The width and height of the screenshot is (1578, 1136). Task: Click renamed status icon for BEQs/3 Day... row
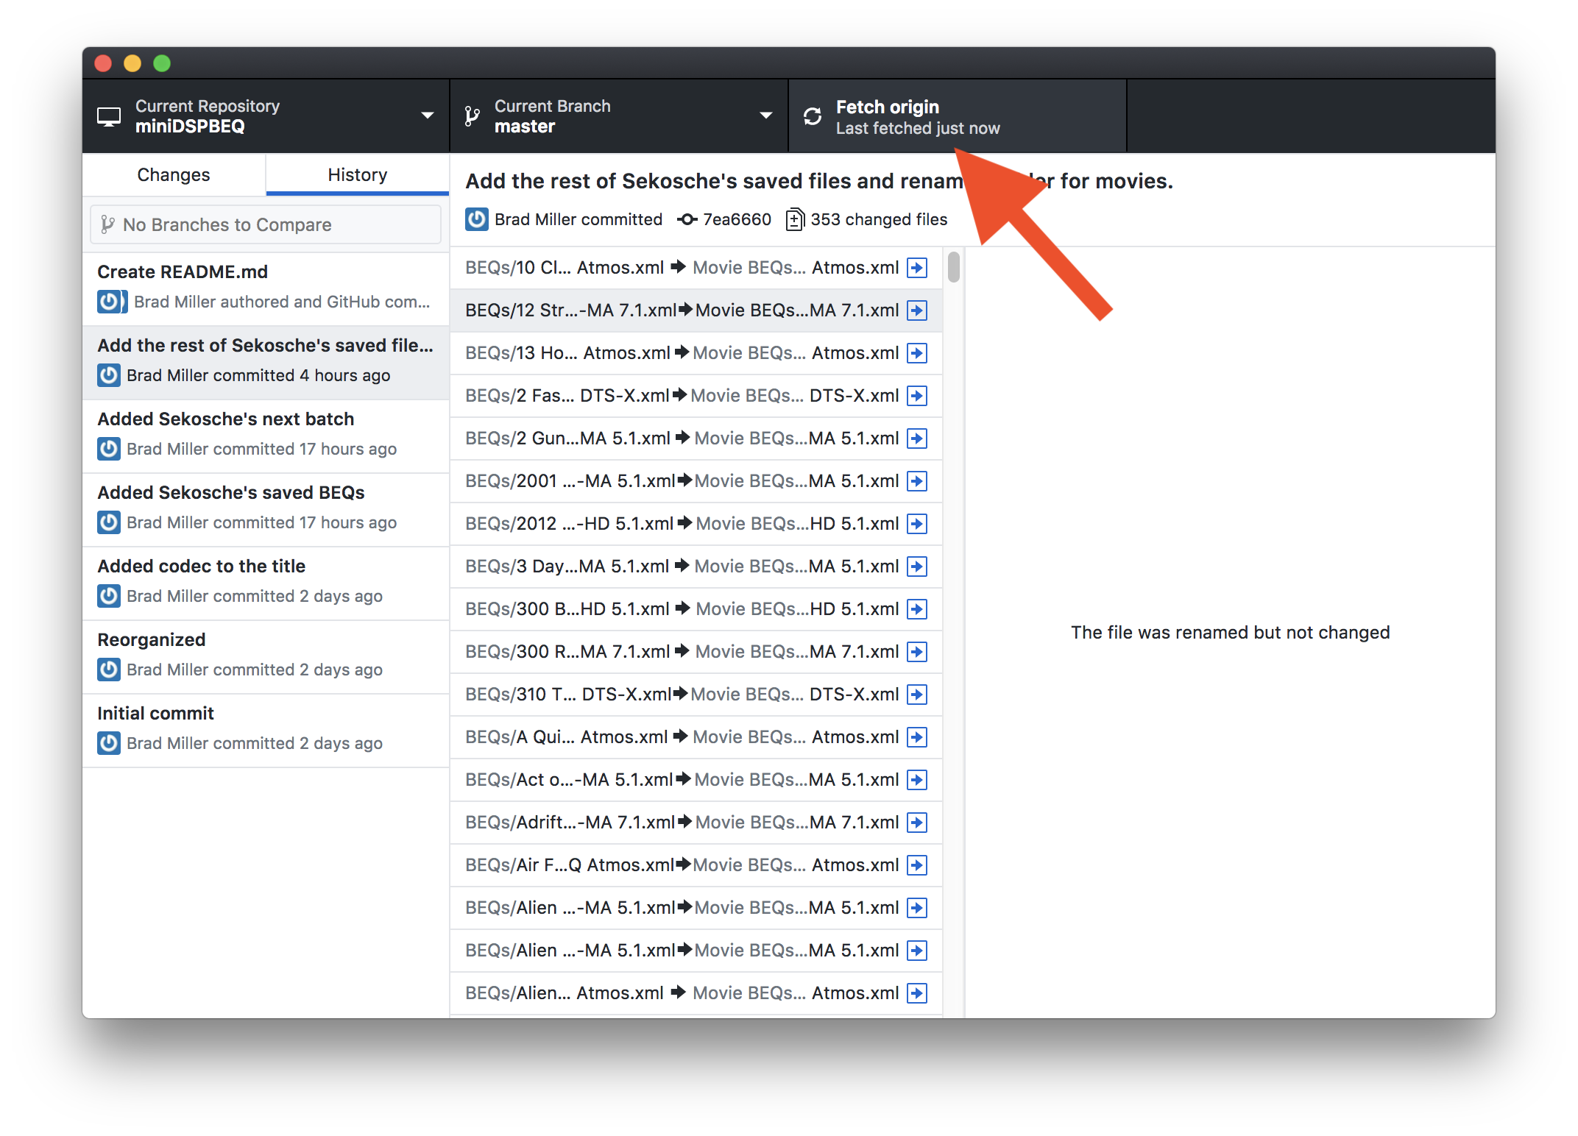[x=917, y=567]
